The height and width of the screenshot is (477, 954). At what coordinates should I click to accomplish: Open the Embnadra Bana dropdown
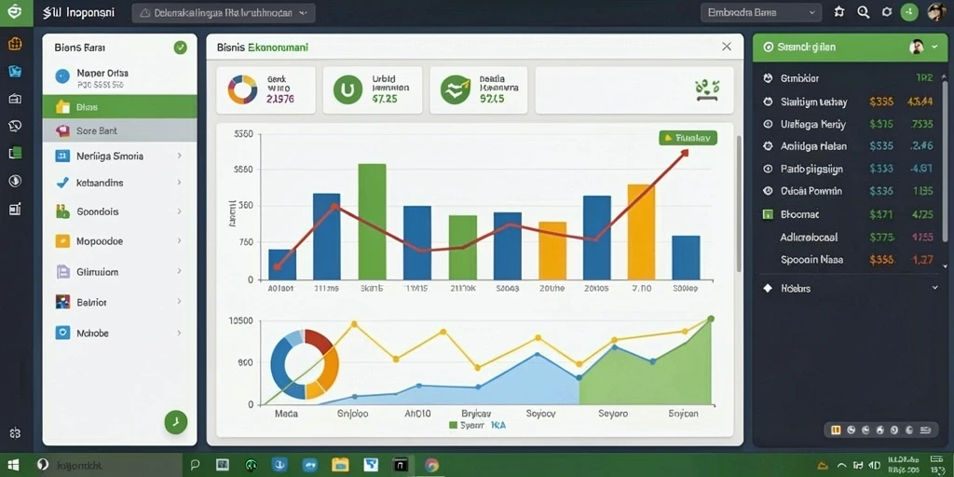tap(761, 13)
